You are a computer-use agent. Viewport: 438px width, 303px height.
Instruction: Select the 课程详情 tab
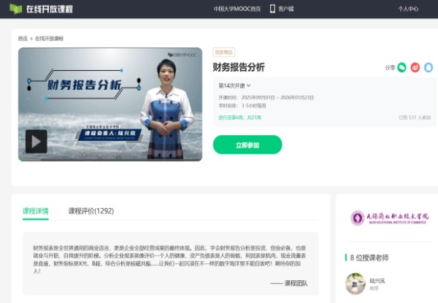[x=36, y=211]
